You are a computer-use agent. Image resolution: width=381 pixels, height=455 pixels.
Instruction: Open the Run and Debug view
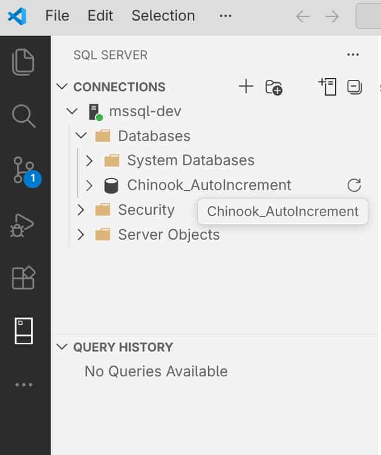pos(22,226)
